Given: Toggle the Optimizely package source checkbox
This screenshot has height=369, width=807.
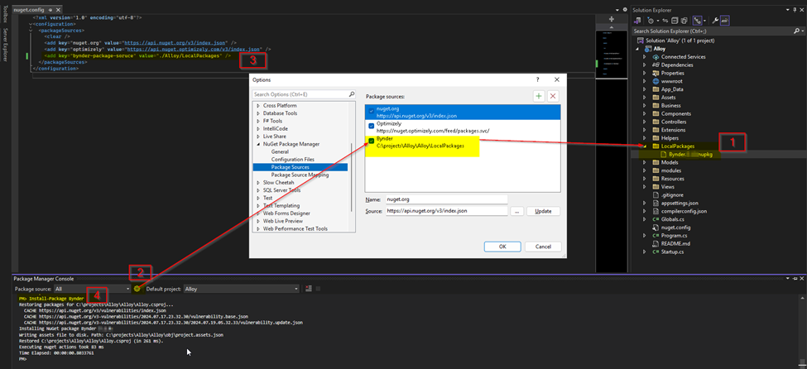Looking at the screenshot, I should pyautogui.click(x=372, y=126).
